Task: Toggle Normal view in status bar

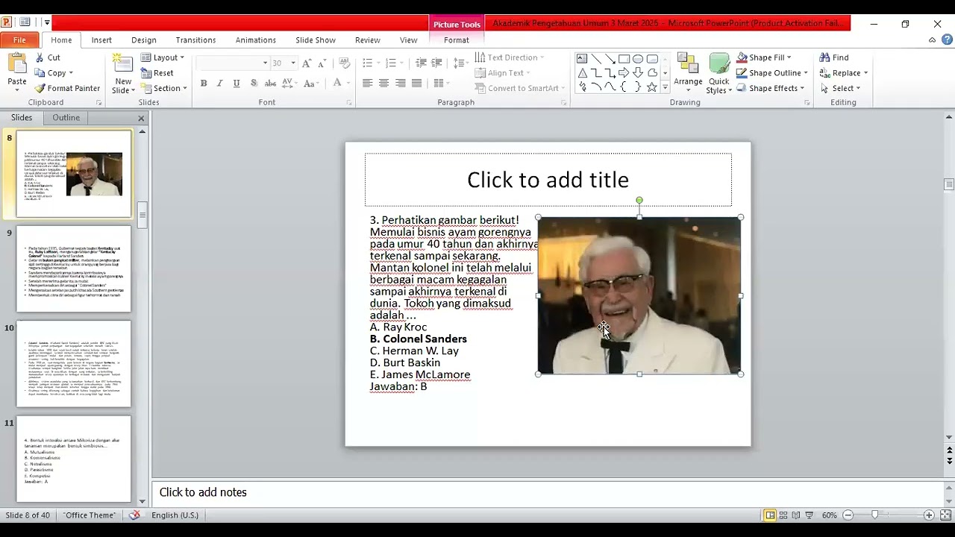Action: 770,515
